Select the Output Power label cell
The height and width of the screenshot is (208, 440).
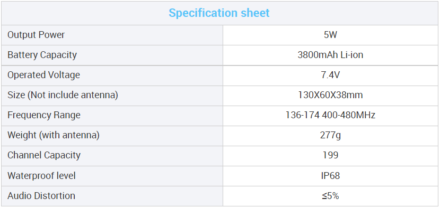tap(112, 35)
